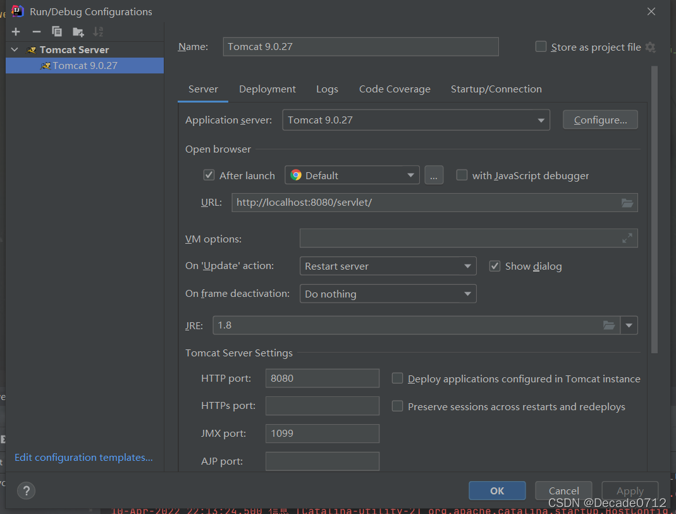Enable with JavaScript debugger

coord(462,175)
